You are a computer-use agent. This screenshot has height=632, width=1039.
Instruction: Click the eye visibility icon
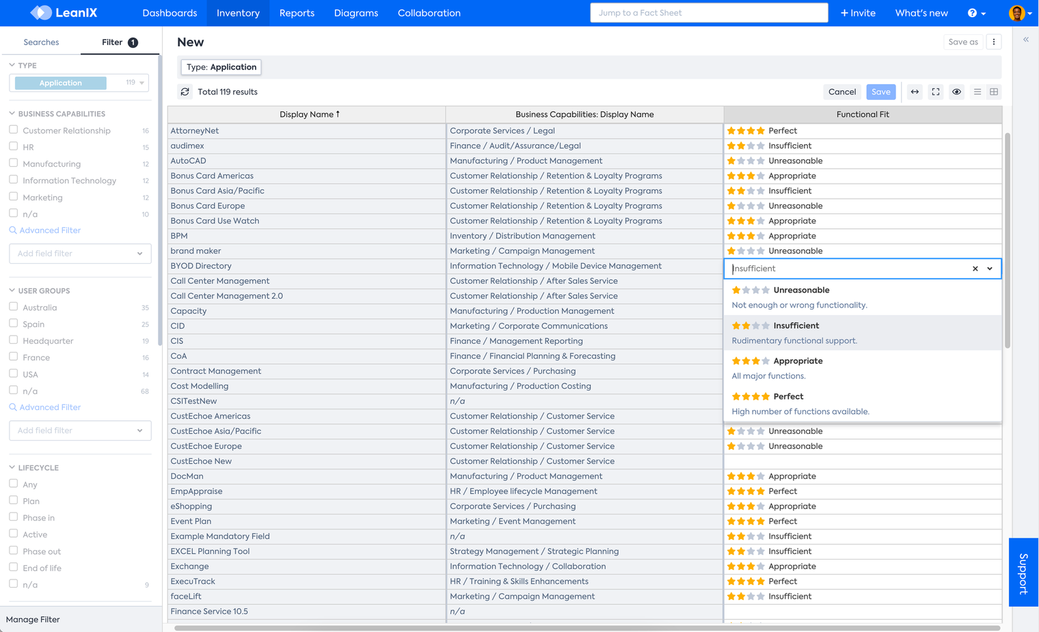(x=956, y=92)
